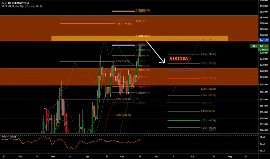Click the Jun marker on time axis
270x159 pixels.
pos(156,157)
